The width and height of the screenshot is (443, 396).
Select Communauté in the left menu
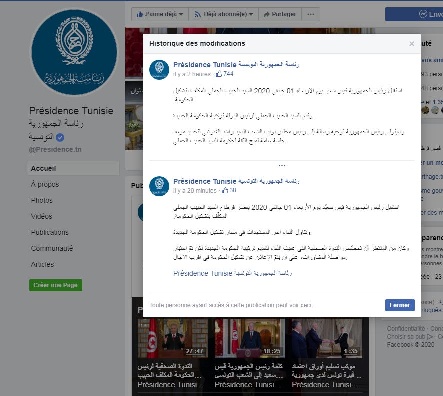coord(52,248)
